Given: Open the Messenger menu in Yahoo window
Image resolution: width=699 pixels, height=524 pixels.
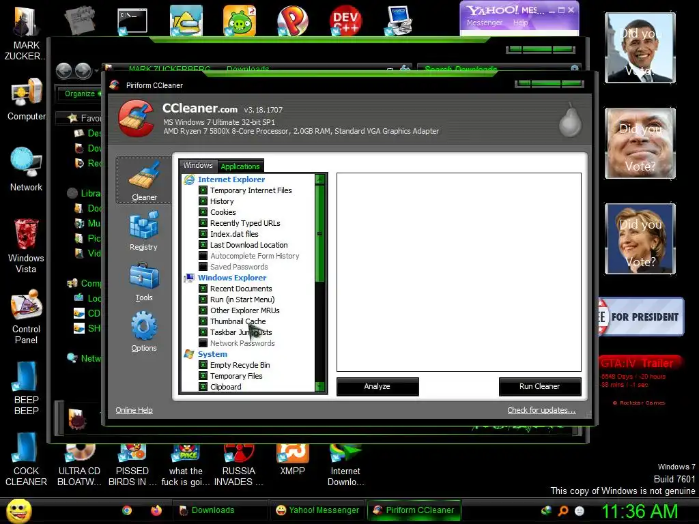Looking at the screenshot, I should click(485, 23).
